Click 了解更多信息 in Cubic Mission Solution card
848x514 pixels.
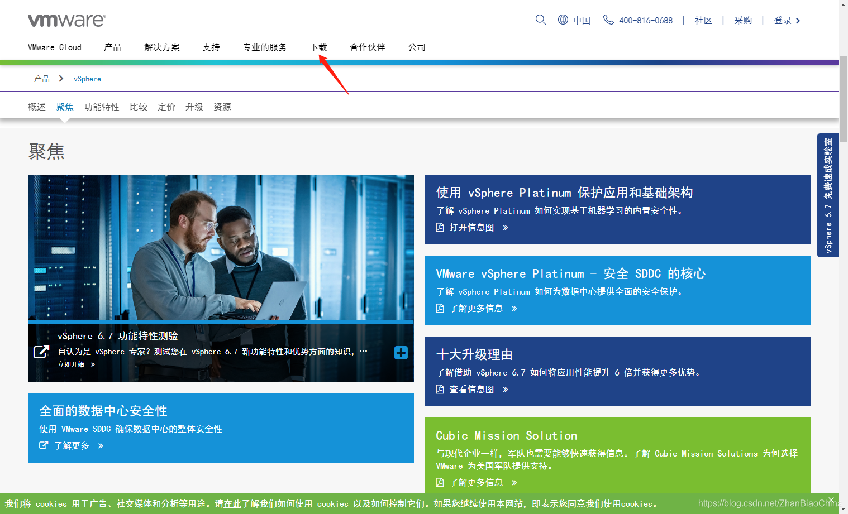coord(476,483)
